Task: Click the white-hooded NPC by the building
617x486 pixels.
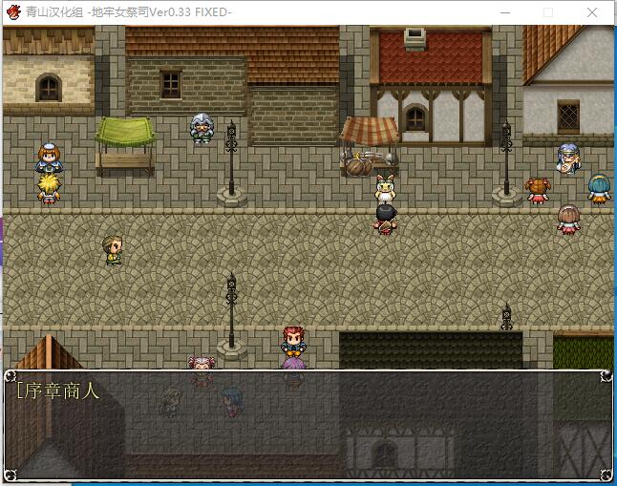Action: [x=567, y=158]
